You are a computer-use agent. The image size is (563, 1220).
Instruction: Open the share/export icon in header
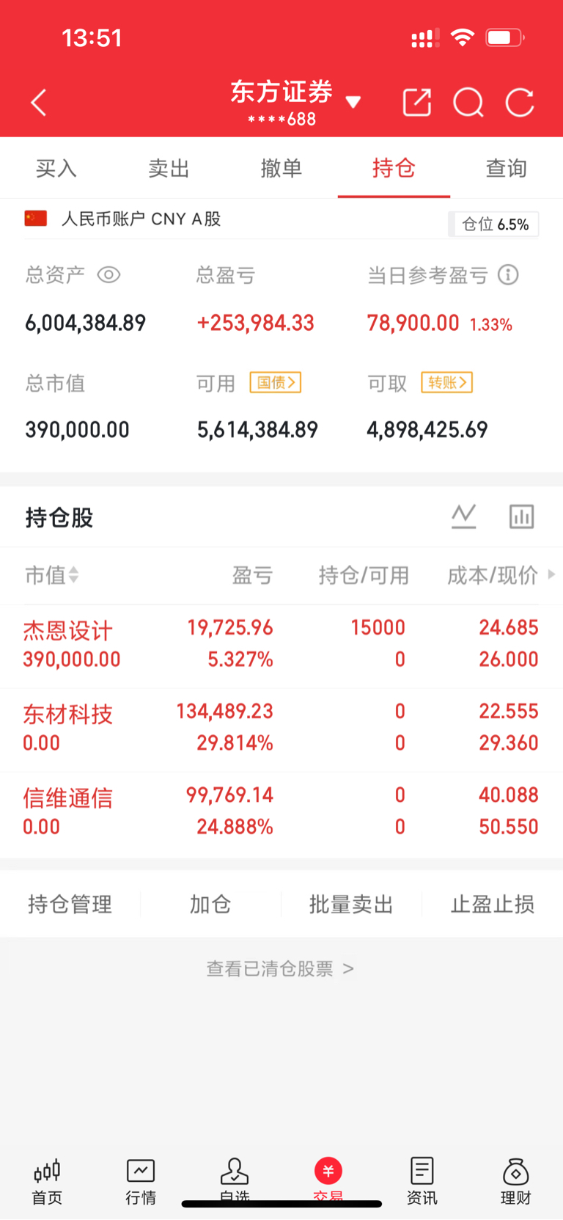[x=417, y=103]
